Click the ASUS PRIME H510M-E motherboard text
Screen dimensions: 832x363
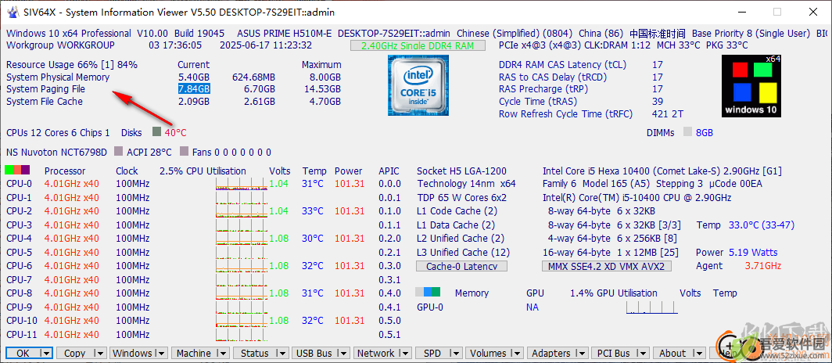pyautogui.click(x=284, y=33)
